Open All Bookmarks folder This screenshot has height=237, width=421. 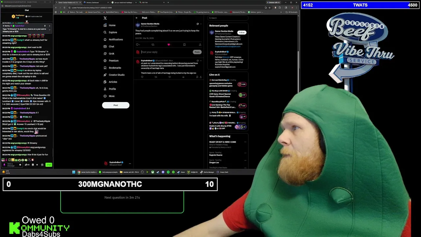292,12
